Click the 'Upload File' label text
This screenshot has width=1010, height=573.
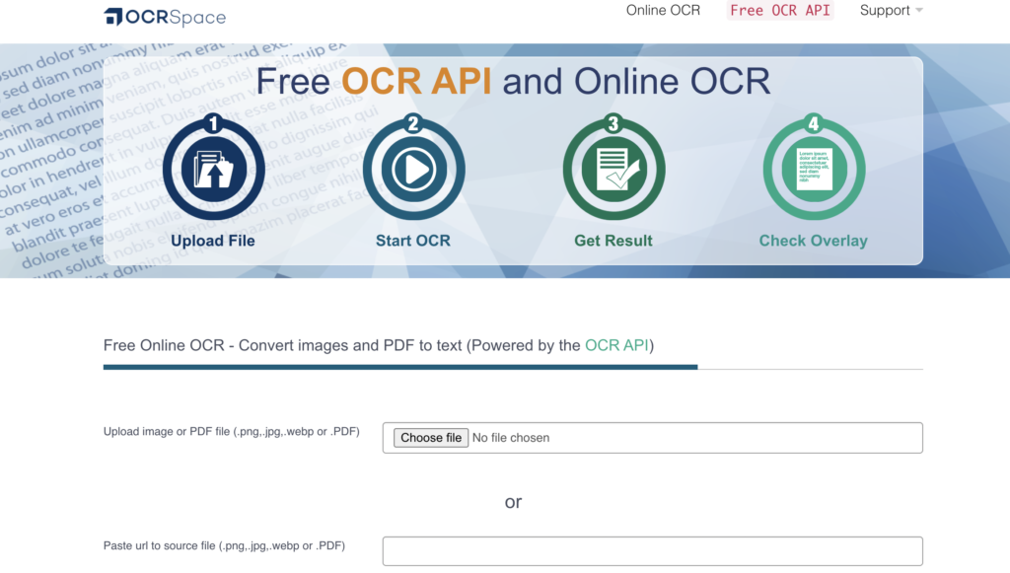[213, 241]
